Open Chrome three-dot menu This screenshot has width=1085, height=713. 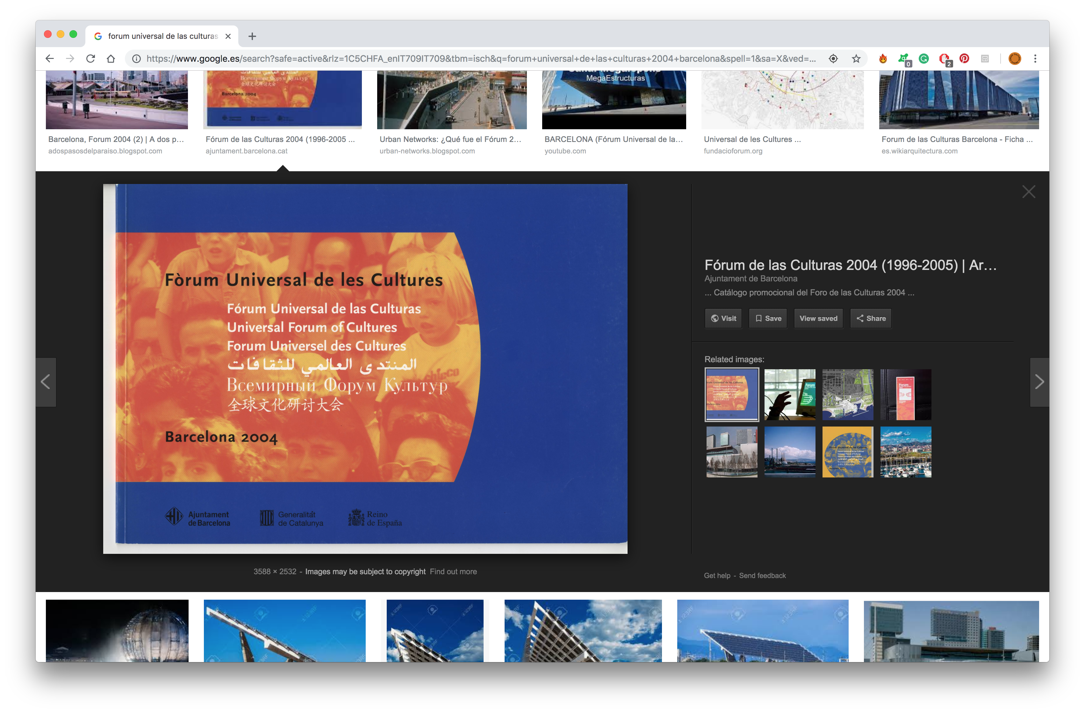click(1035, 59)
